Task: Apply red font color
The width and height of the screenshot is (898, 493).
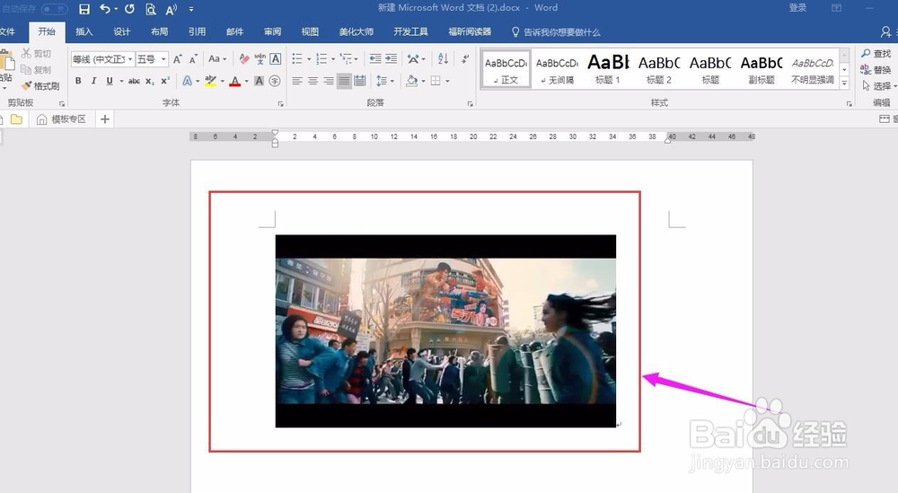Action: (x=234, y=82)
